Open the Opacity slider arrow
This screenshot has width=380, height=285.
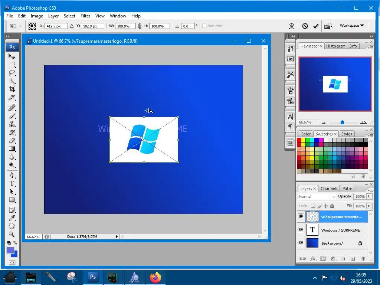(x=369, y=196)
